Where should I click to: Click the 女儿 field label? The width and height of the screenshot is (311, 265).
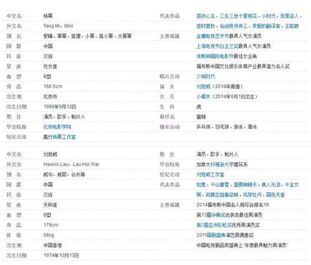click(167, 97)
